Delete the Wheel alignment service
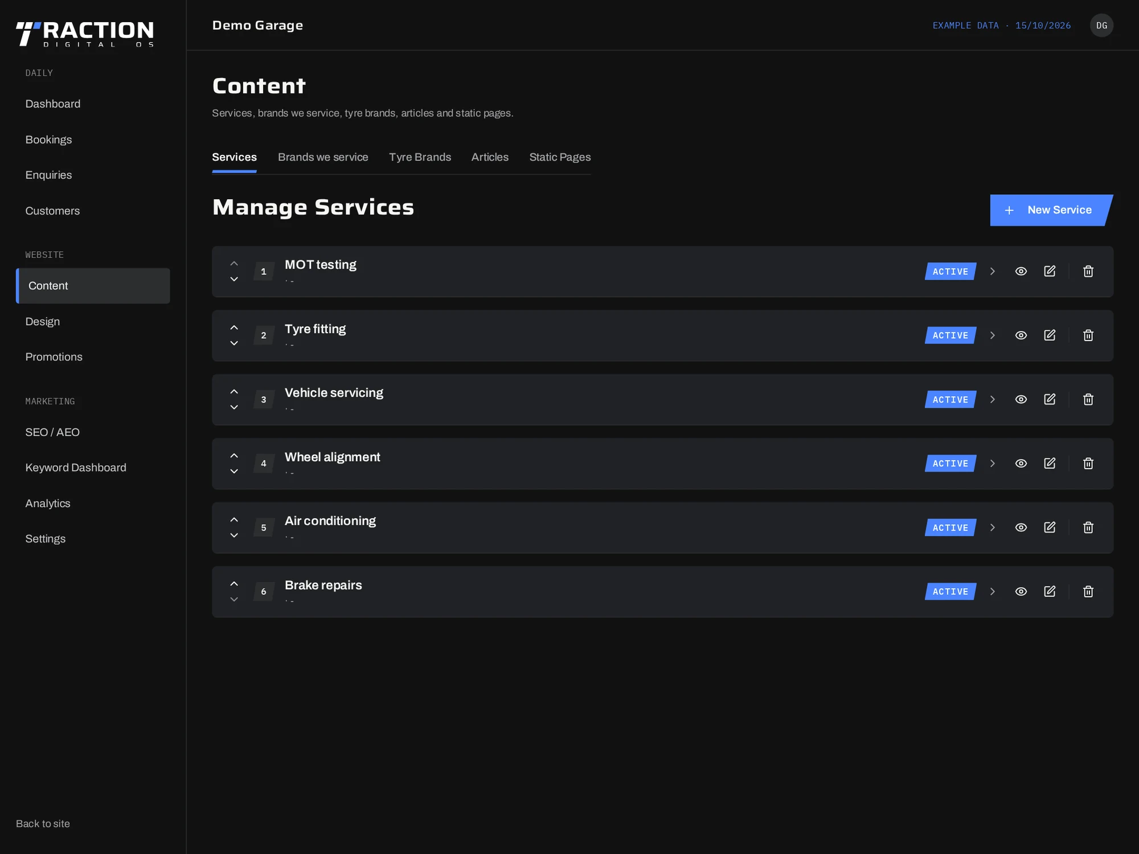Image resolution: width=1139 pixels, height=854 pixels. click(x=1088, y=463)
